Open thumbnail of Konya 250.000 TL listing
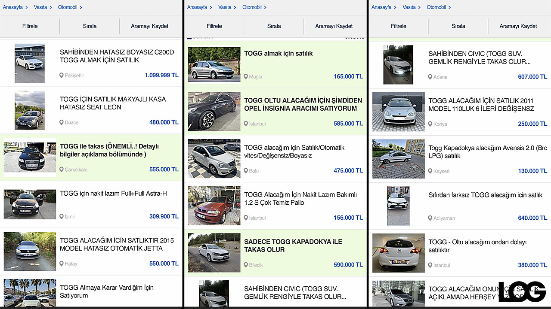 point(398,112)
